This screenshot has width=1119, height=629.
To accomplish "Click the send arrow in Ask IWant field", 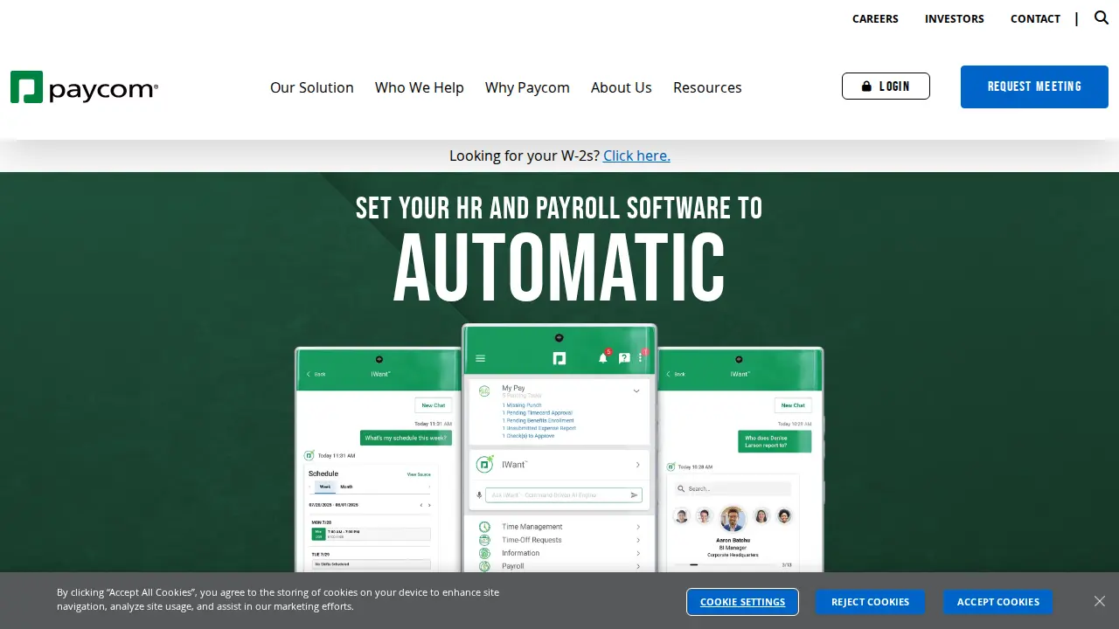I will point(635,495).
